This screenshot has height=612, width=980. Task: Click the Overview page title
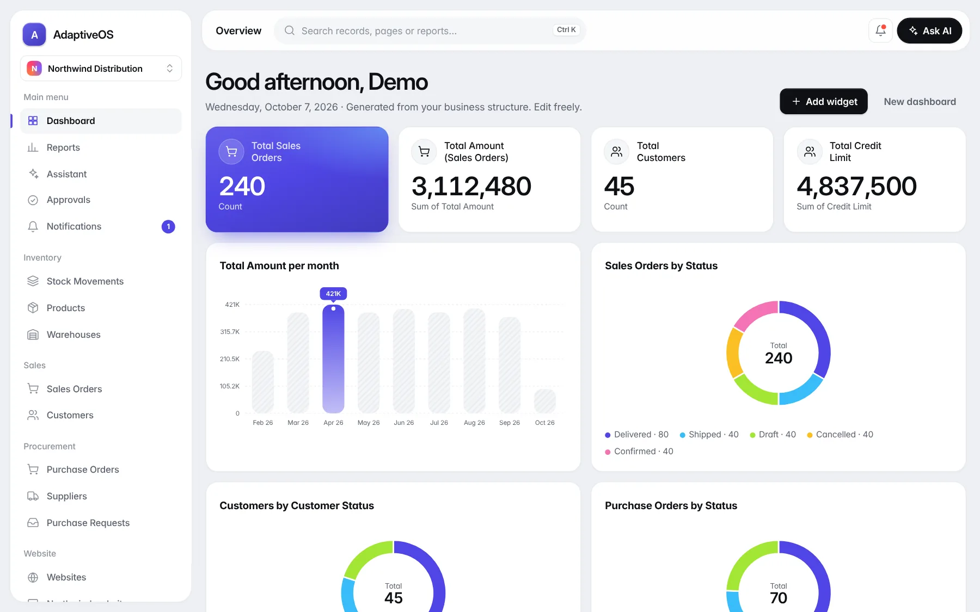pyautogui.click(x=238, y=30)
